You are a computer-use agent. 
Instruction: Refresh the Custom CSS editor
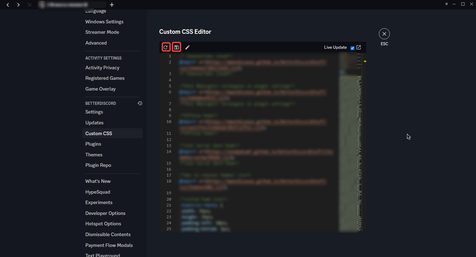pyautogui.click(x=166, y=47)
